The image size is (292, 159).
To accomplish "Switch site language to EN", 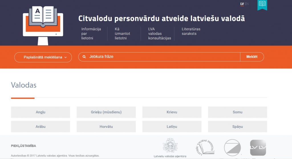I will [x=247, y=4].
